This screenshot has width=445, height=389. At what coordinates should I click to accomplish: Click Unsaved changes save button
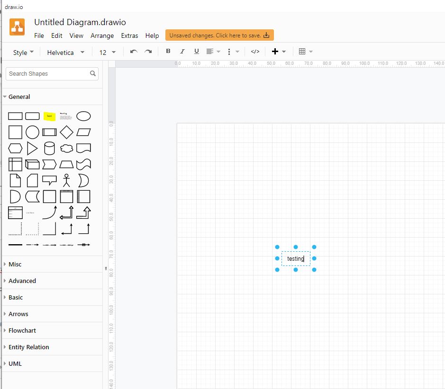pos(219,35)
